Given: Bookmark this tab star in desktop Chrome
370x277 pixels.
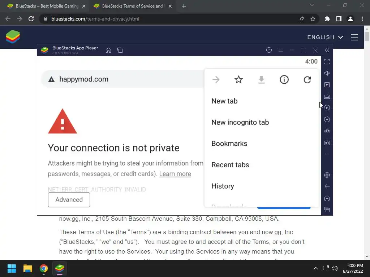Looking at the screenshot, I should click(313, 19).
